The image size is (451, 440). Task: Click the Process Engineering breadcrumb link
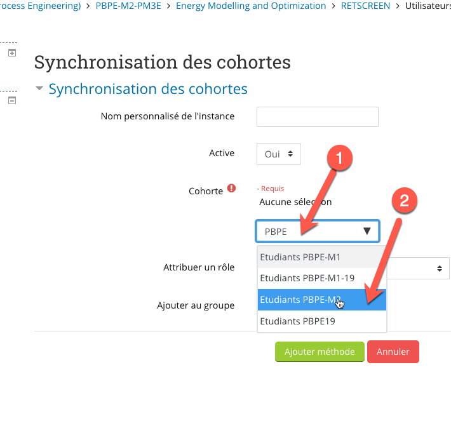40,6
